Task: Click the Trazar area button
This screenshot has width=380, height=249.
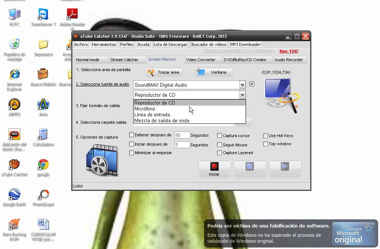Action: pyautogui.click(x=164, y=72)
